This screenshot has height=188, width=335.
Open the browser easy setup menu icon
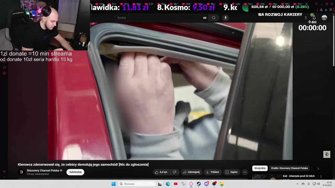click(x=330, y=10)
